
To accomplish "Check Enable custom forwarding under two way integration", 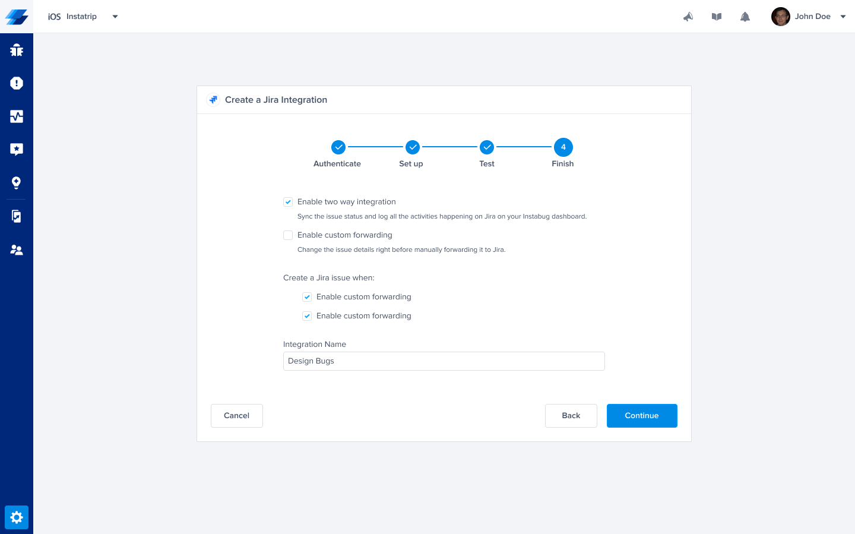I will coord(288,235).
